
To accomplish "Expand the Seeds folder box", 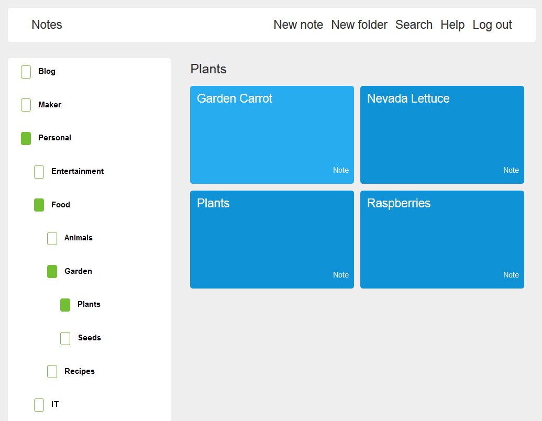I will 65,338.
